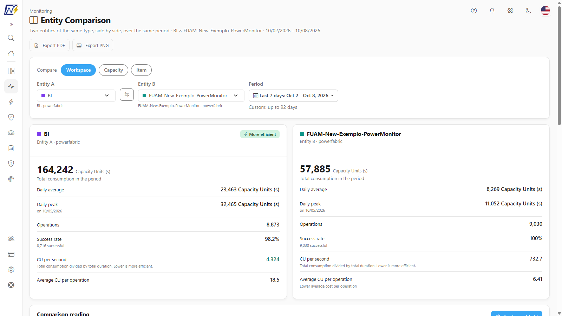The height and width of the screenshot is (316, 562).
Task: Open the speedometer gauge sidebar icon
Action: 11,133
